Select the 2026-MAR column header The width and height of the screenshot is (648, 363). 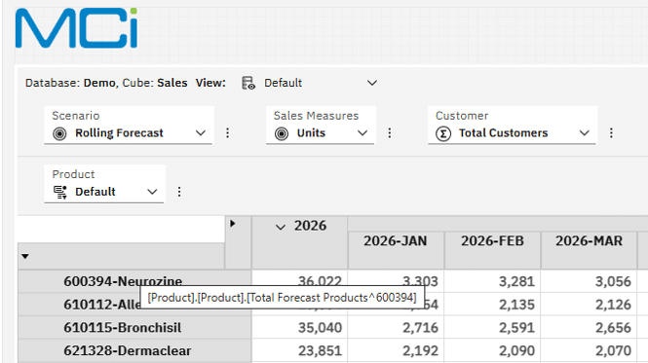[589, 250]
